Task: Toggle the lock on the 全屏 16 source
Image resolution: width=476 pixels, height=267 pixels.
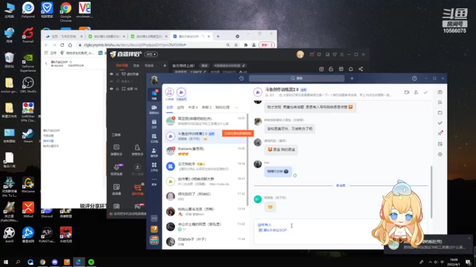Action: pyautogui.click(x=117, y=88)
